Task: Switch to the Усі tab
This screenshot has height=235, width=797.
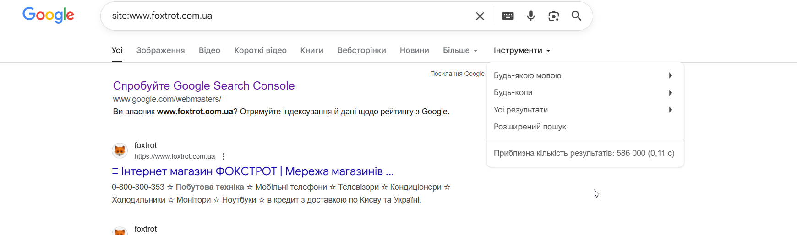Action: tap(117, 50)
